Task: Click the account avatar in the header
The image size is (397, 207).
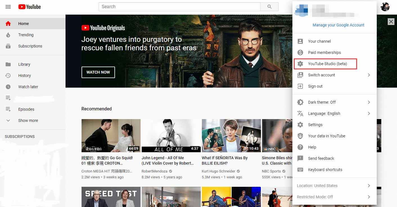Action: pos(385,7)
